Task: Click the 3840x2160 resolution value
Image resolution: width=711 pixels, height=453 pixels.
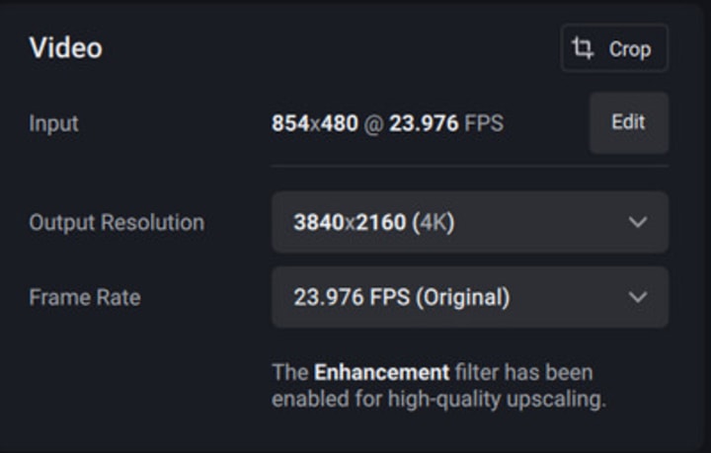Action: (349, 222)
